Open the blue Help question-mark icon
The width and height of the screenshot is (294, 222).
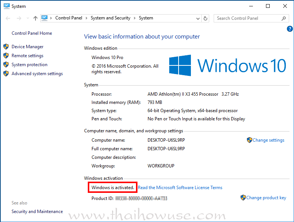[x=290, y=29]
